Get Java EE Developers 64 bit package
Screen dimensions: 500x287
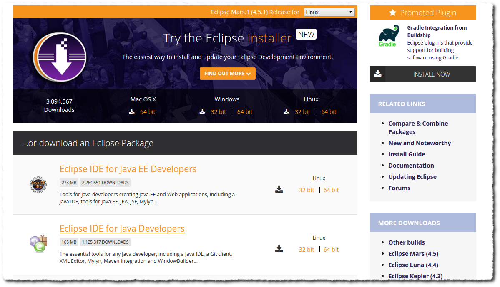[x=331, y=190]
